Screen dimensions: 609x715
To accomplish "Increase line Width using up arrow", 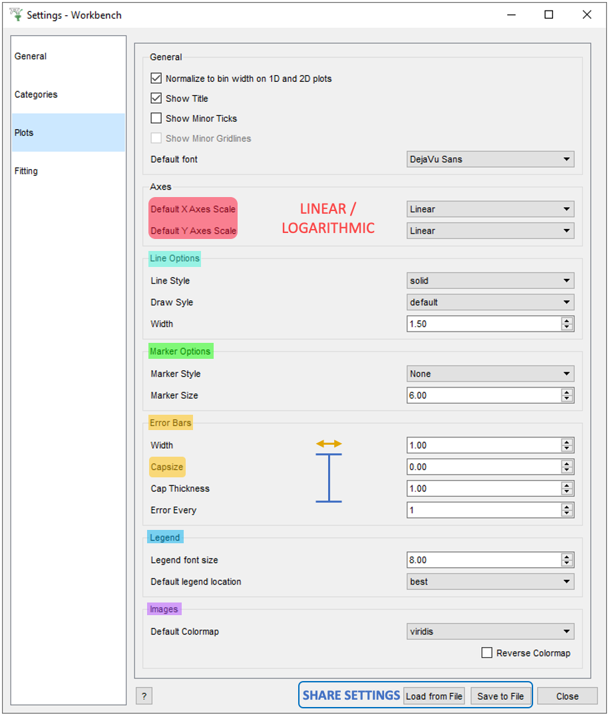I will tap(567, 321).
